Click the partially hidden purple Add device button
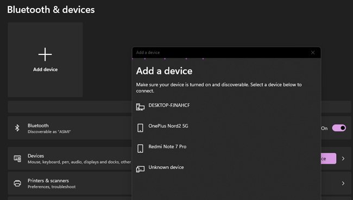Viewport: 353px width, 200px height. [x=329, y=159]
